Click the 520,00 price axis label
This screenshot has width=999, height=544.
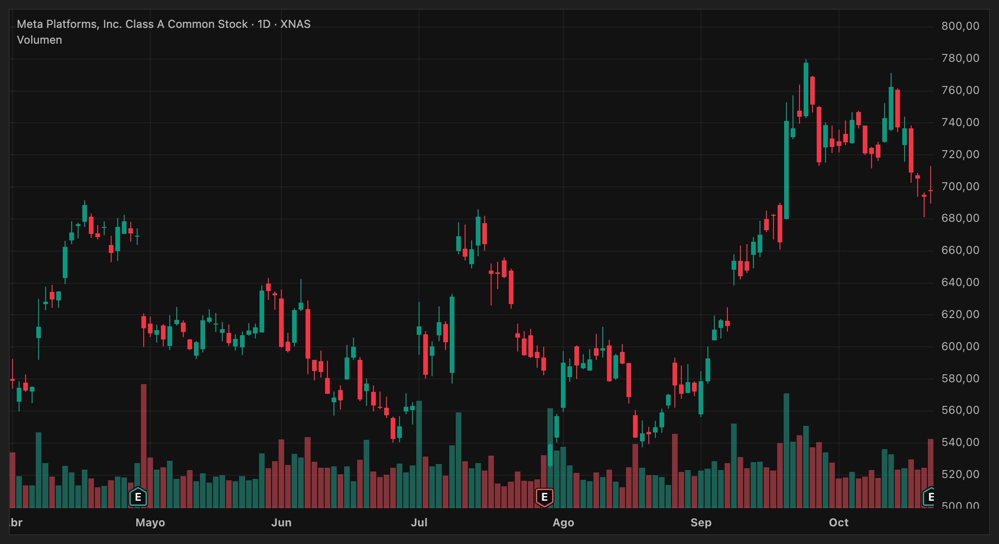(960, 474)
